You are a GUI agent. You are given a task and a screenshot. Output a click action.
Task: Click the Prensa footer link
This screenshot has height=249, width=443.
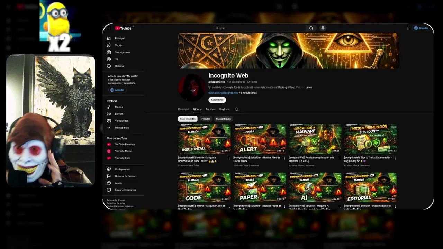coord(122,200)
